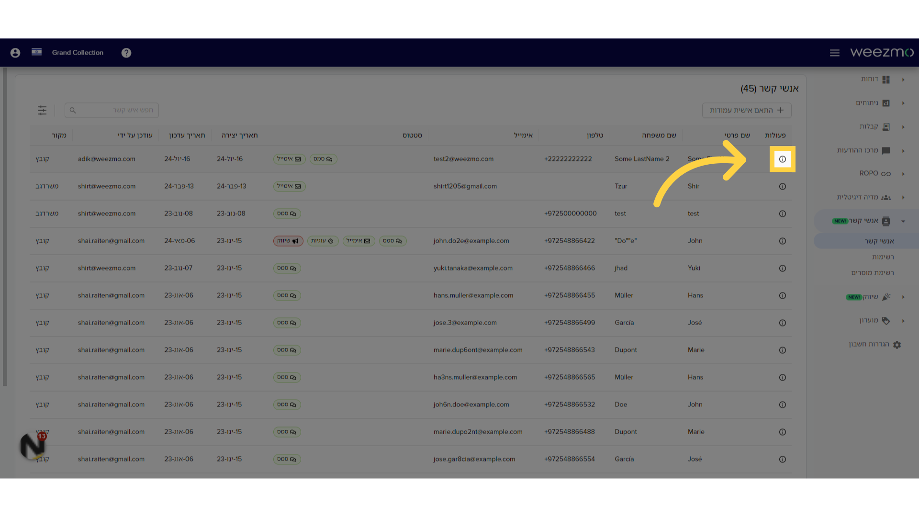Open the N notification widget with badge 13
The height and width of the screenshot is (517, 919).
[33, 445]
